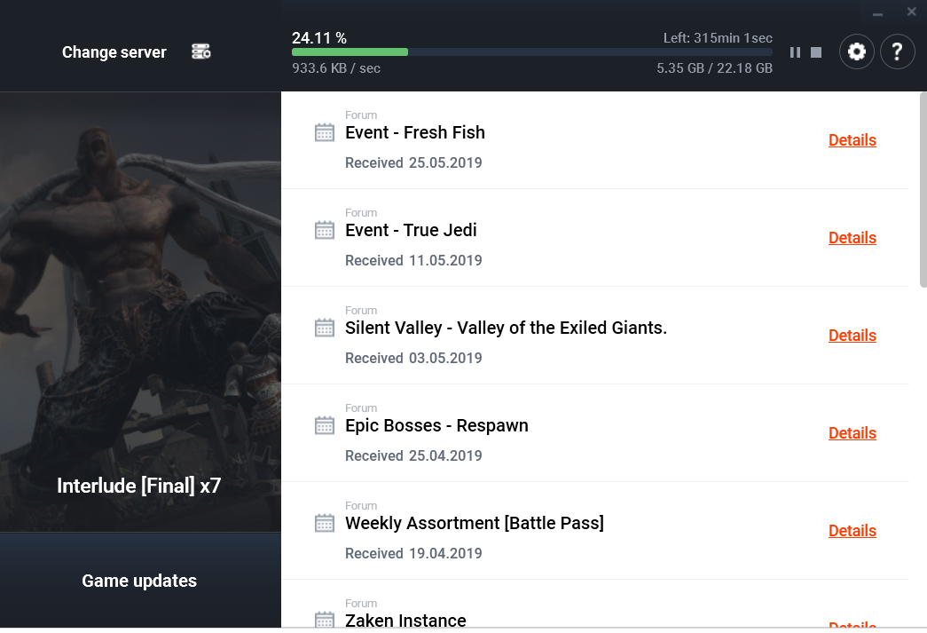View Details for Epic Bosses - Respawn
Screen dimensions: 927x633
click(x=852, y=433)
